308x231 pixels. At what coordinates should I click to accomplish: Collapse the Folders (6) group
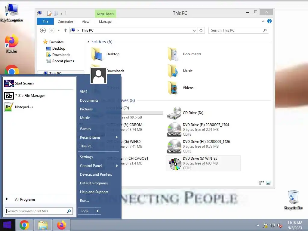89,42
